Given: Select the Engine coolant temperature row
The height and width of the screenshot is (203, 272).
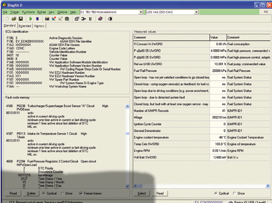Looking at the screenshot, I should tap(202, 138).
